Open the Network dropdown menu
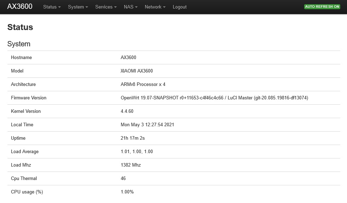 pyautogui.click(x=155, y=7)
